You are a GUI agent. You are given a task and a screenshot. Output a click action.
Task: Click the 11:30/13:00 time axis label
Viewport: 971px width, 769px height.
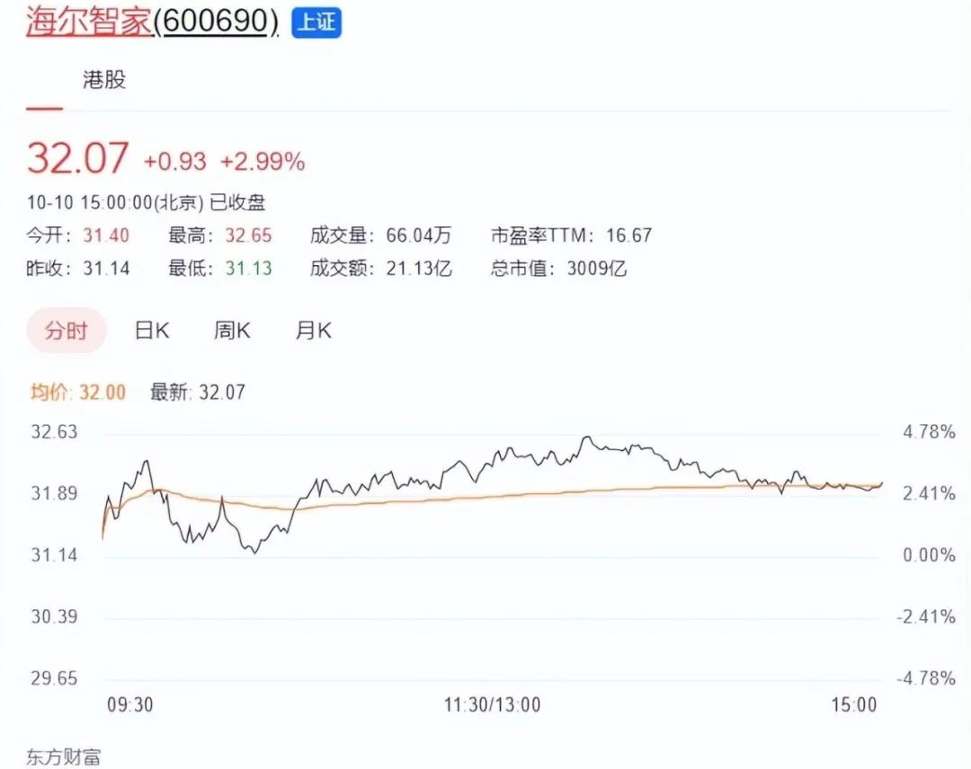(493, 704)
